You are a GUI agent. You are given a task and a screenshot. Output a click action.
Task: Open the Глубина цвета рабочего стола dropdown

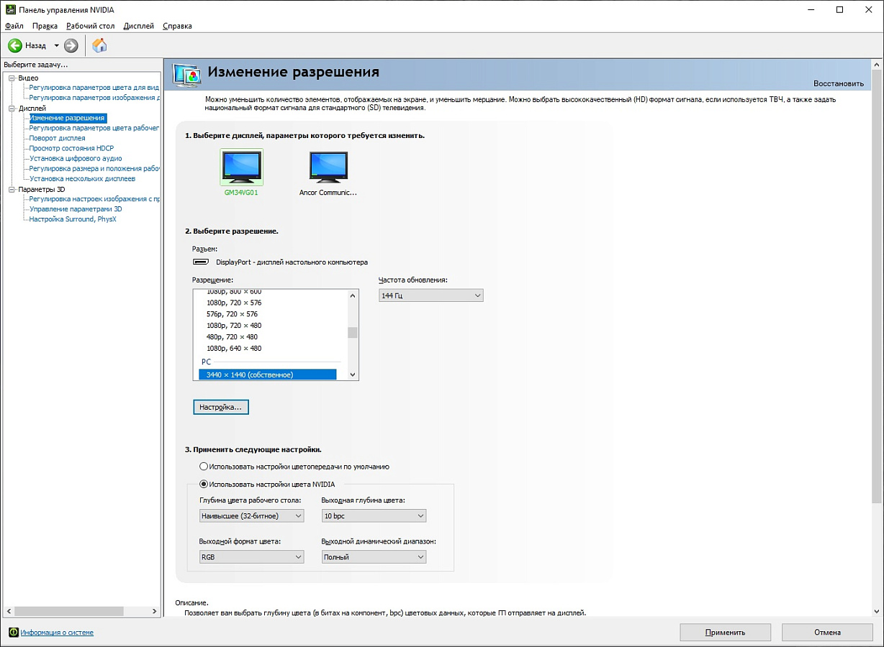251,515
